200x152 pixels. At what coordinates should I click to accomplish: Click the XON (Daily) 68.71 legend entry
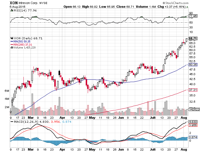coord(28,38)
